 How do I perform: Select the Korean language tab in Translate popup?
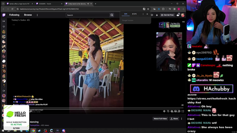click(134, 14)
